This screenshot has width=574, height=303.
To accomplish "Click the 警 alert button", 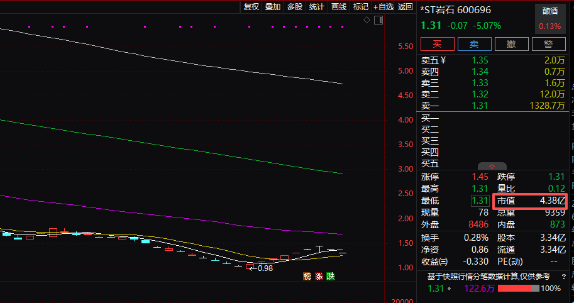I will pyautogui.click(x=549, y=44).
